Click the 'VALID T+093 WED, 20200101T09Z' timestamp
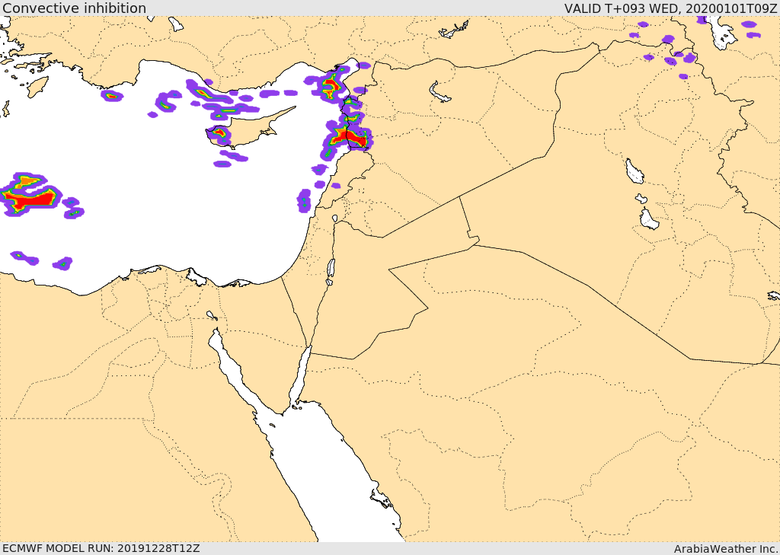The width and height of the screenshot is (780, 555). [x=670, y=8]
